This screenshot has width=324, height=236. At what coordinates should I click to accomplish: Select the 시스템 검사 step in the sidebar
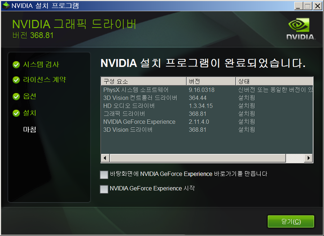(41, 64)
